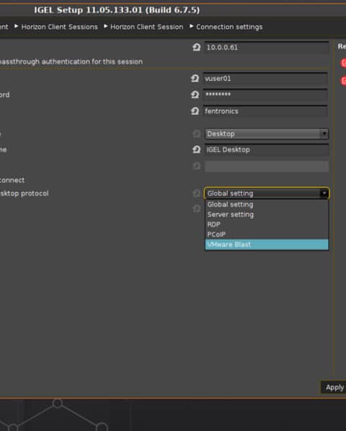Click the masked password field
The image size is (346, 431).
[x=265, y=95]
